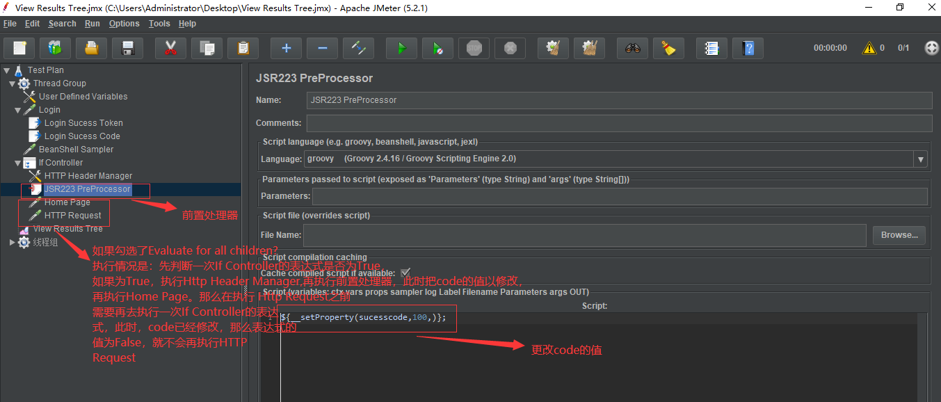Click the Reset Search brush icon
Screen dimensions: 941x402
(x=668, y=48)
